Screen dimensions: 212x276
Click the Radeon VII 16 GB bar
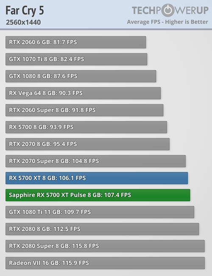(105, 263)
